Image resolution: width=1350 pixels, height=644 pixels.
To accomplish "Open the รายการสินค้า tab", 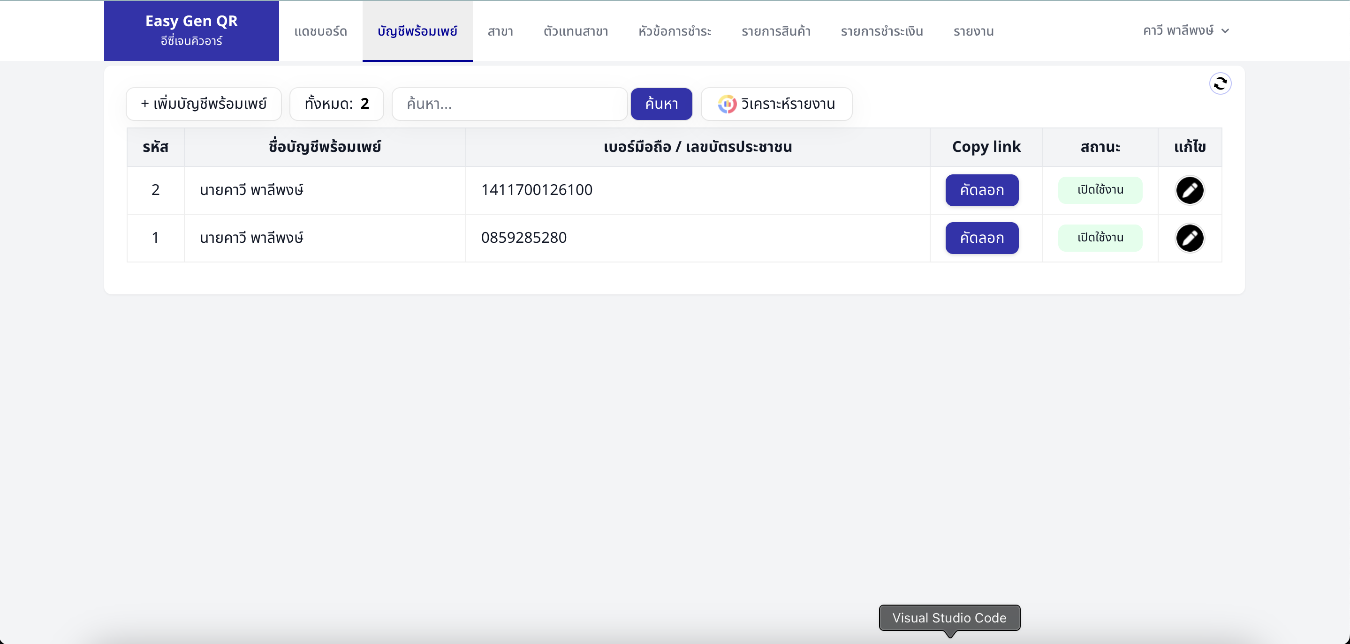I will tap(776, 31).
